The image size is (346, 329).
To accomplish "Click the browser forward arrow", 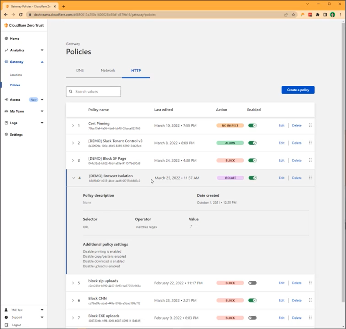I will [x=13, y=15].
